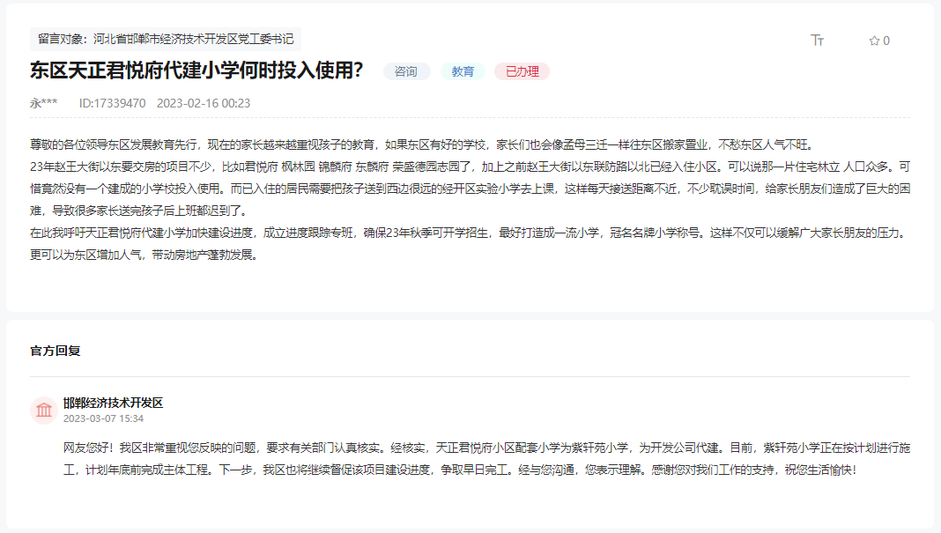The image size is (941, 533).
Task: Click the message ID:17339470
Action: (112, 103)
